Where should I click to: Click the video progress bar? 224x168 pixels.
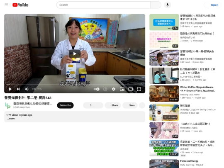click(75, 85)
